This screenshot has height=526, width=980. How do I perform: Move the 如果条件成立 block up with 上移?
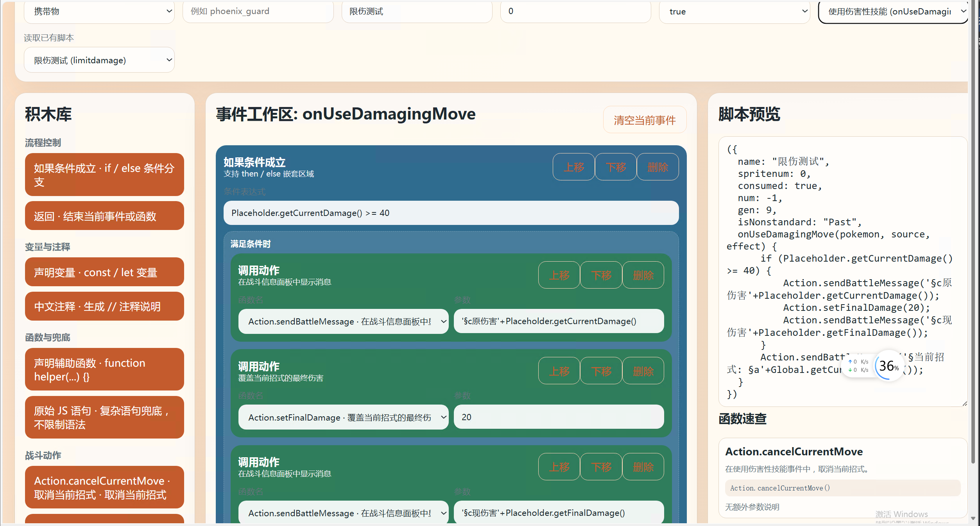pos(574,167)
